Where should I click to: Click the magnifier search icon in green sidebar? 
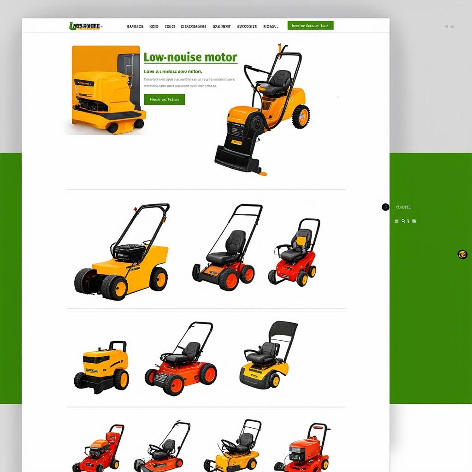403,221
